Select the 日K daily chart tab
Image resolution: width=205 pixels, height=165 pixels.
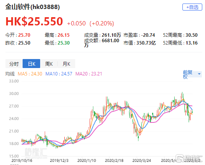coord(32,64)
